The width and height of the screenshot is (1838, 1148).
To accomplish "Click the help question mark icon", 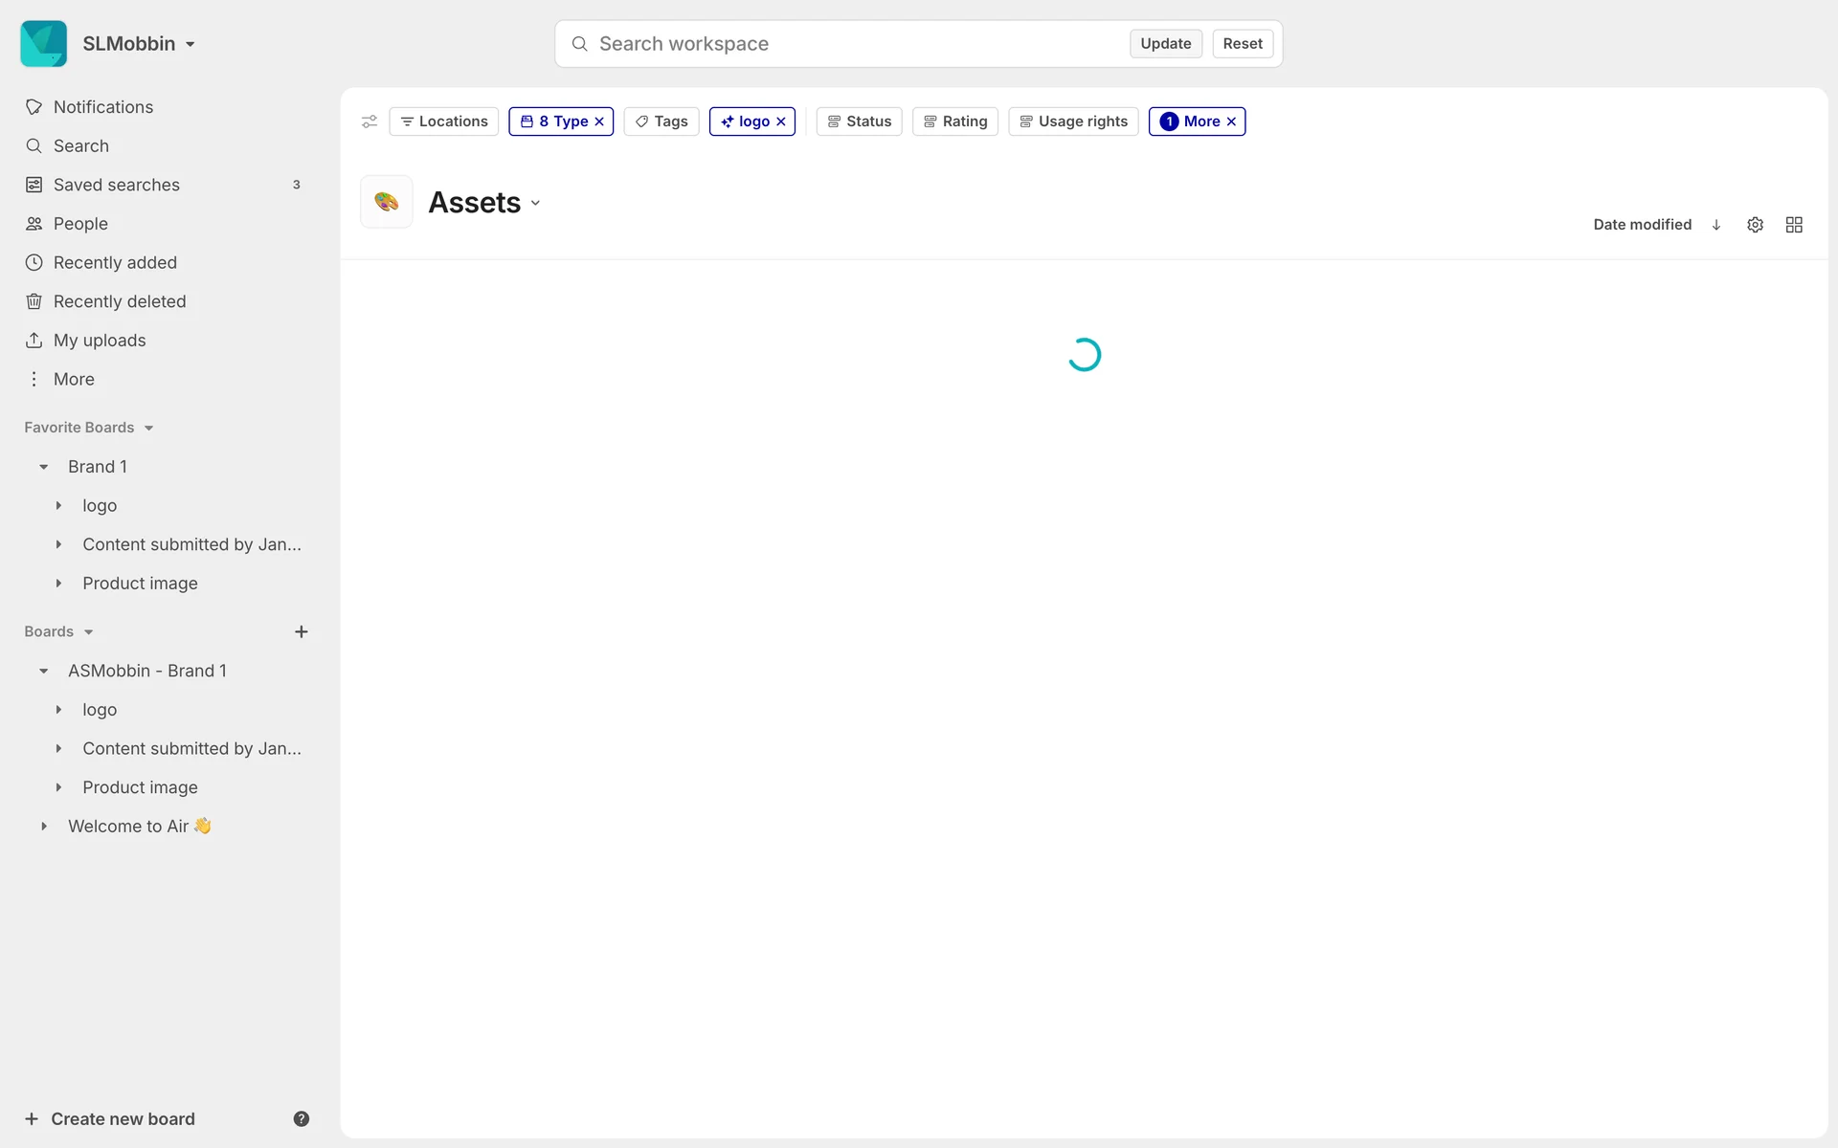I will (x=301, y=1118).
